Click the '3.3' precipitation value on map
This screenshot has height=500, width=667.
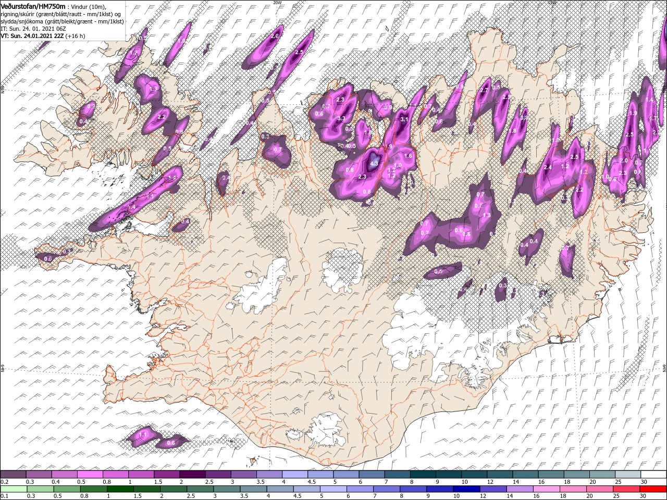coord(341,119)
